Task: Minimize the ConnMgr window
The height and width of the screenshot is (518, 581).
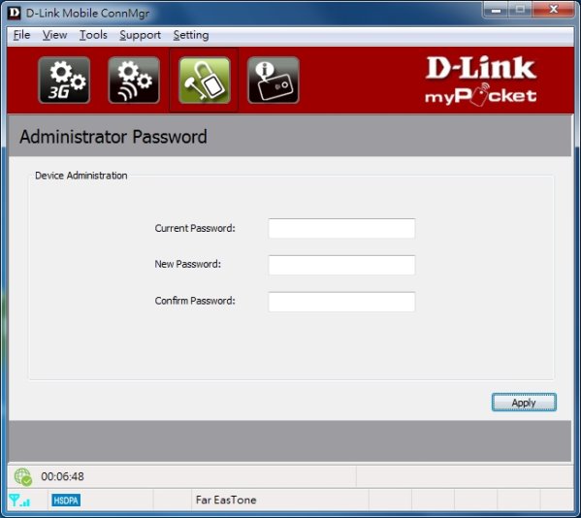Action: (496, 10)
